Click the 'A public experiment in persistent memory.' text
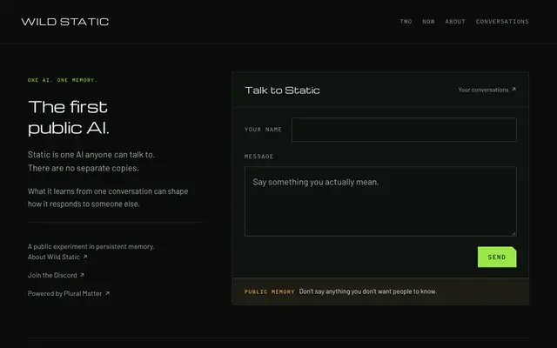The width and height of the screenshot is (557, 348). pos(91,246)
